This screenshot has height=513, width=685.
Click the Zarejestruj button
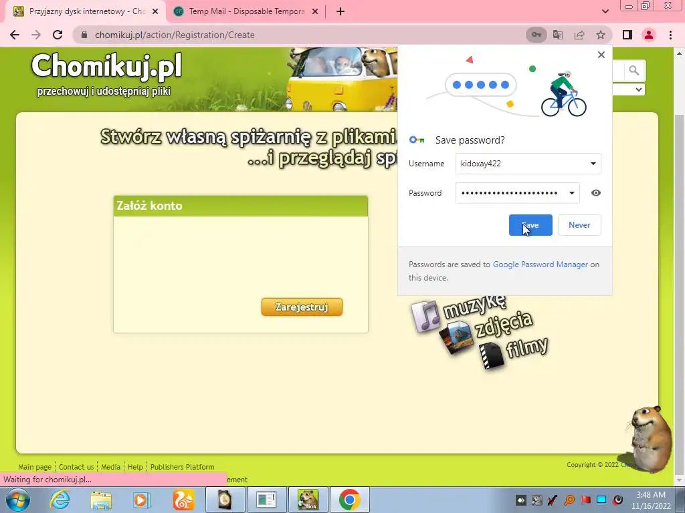(302, 307)
